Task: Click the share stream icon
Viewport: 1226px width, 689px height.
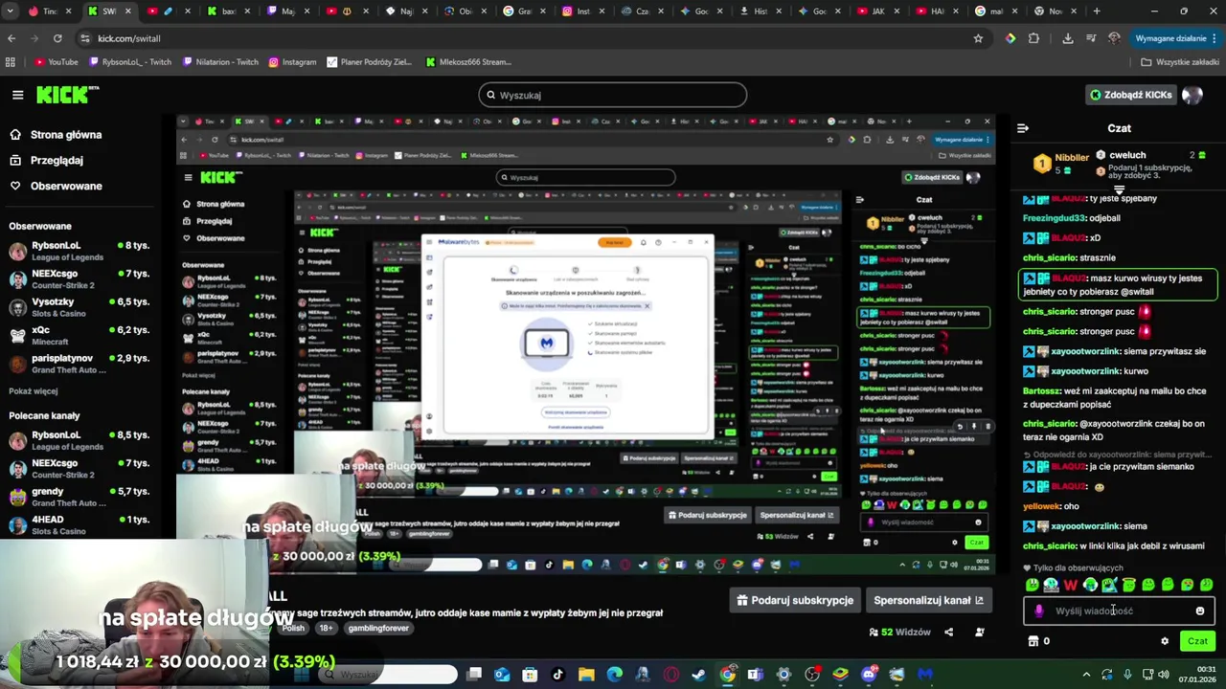Action: [948, 632]
